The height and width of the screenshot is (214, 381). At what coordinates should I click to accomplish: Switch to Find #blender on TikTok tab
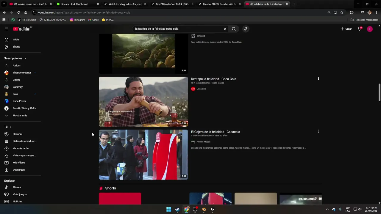click(172, 4)
